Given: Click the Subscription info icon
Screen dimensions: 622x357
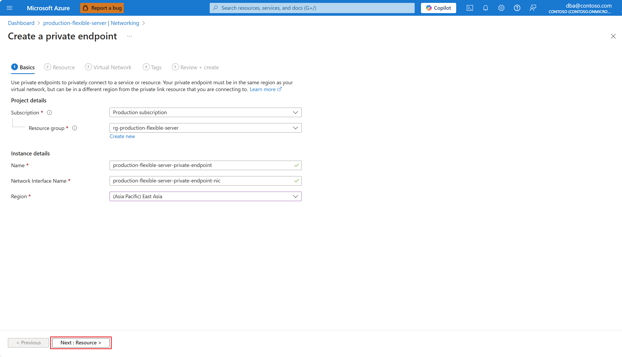Looking at the screenshot, I should [x=49, y=113].
